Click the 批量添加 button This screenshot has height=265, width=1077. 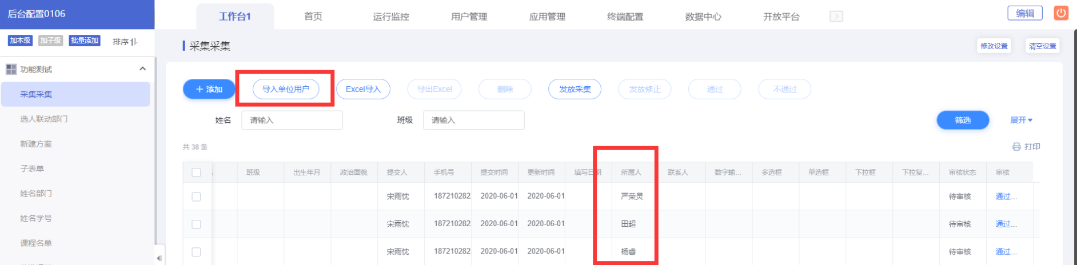coord(85,41)
